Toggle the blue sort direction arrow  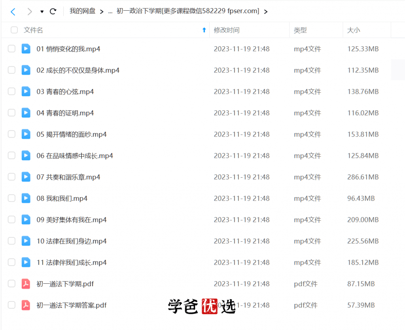click(204, 30)
